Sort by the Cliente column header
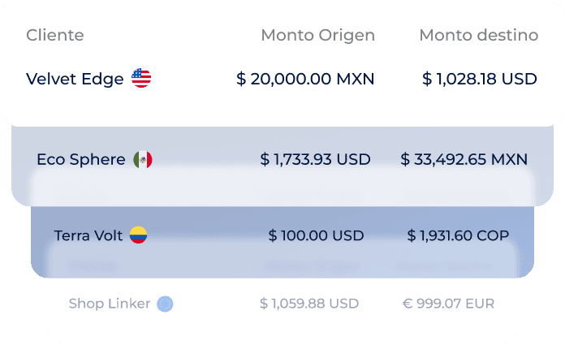This screenshot has width=565, height=345. (x=55, y=36)
